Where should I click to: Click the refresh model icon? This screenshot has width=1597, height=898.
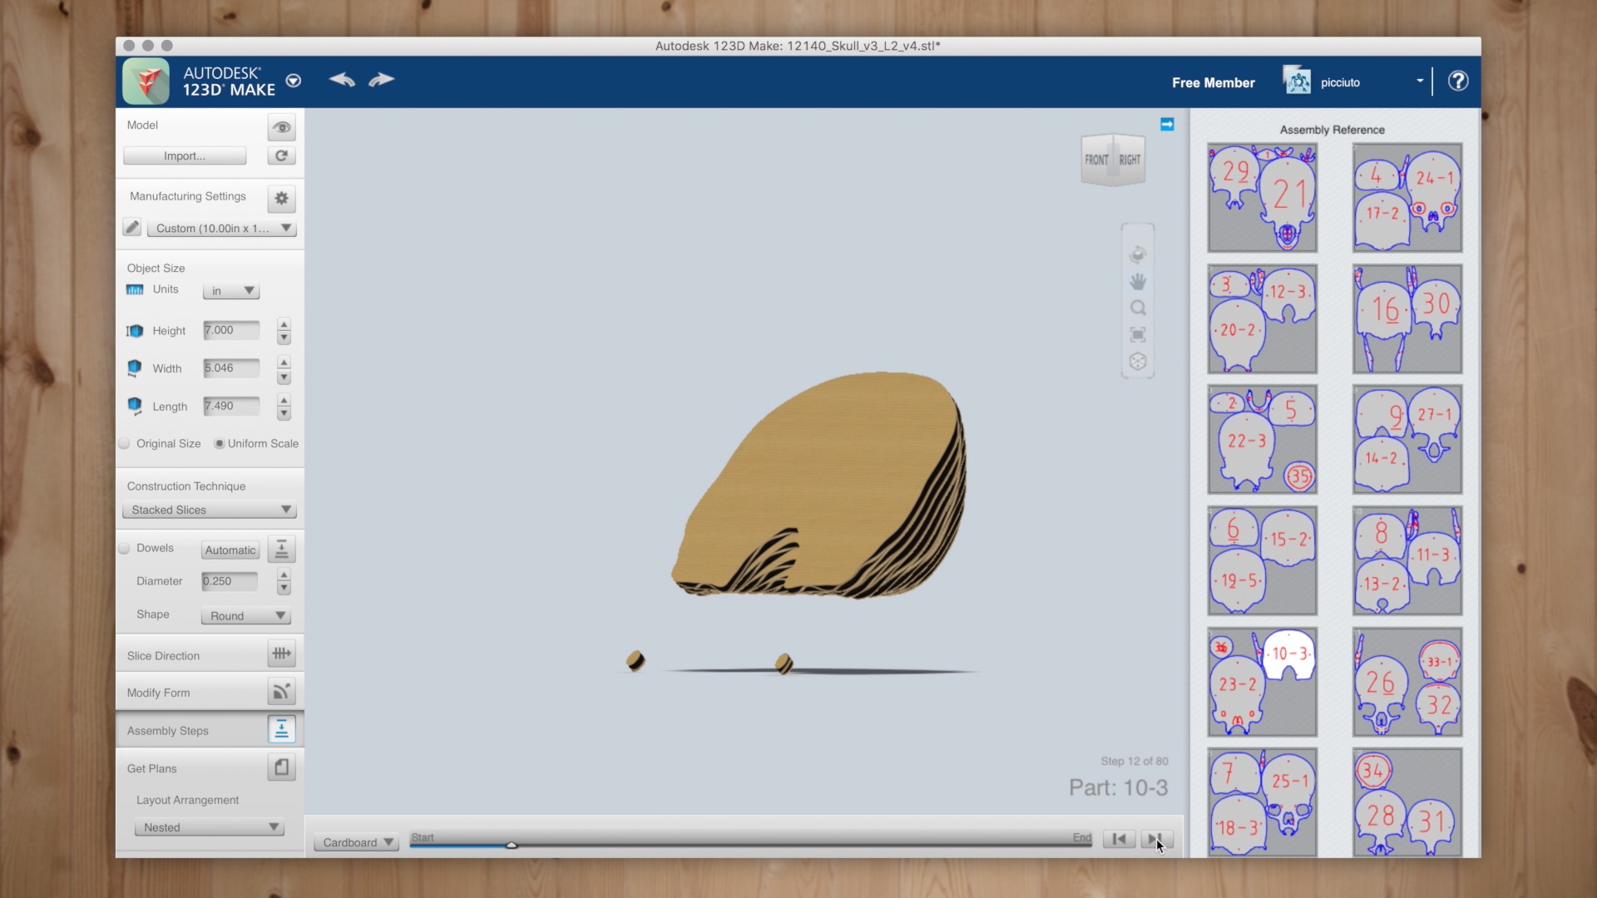281,155
